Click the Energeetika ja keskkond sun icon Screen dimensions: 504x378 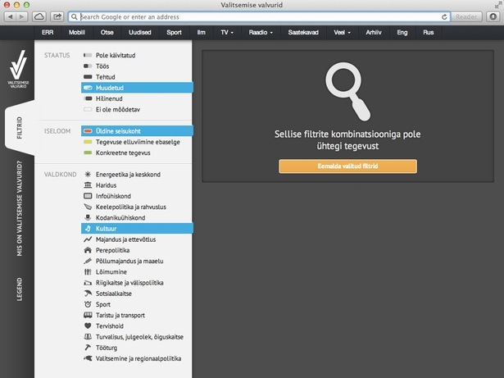pos(88,175)
